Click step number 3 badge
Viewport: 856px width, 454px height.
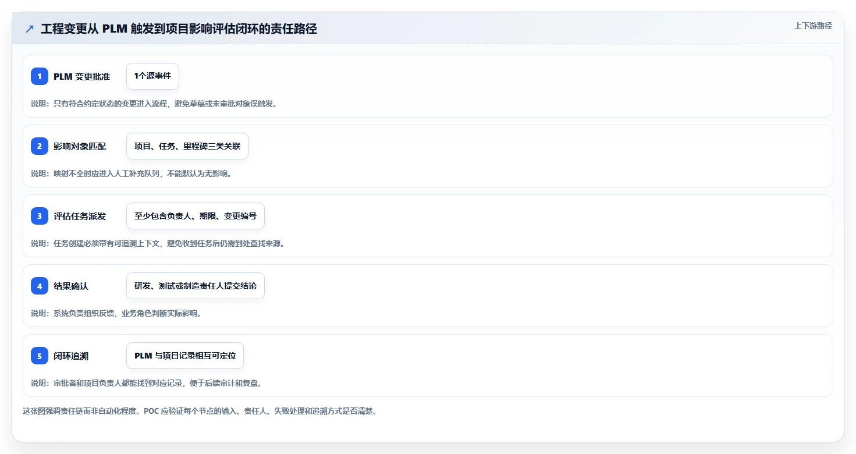[x=40, y=216]
